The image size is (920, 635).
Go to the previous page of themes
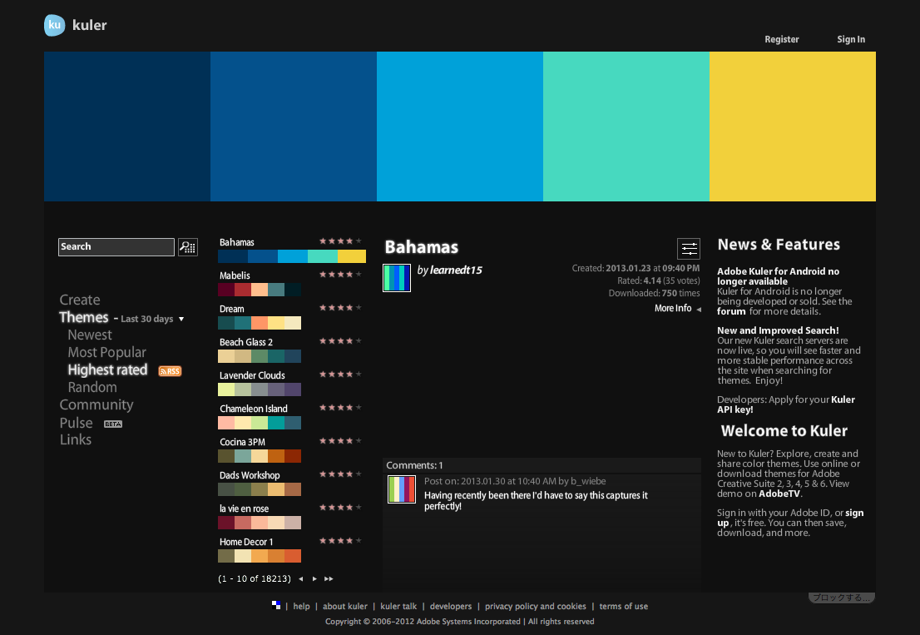300,578
